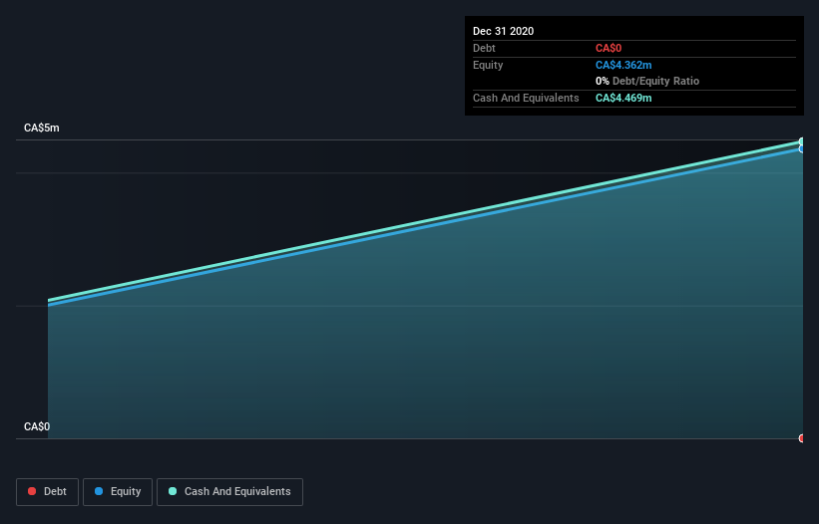Toggle the Debt legend button

[47, 492]
